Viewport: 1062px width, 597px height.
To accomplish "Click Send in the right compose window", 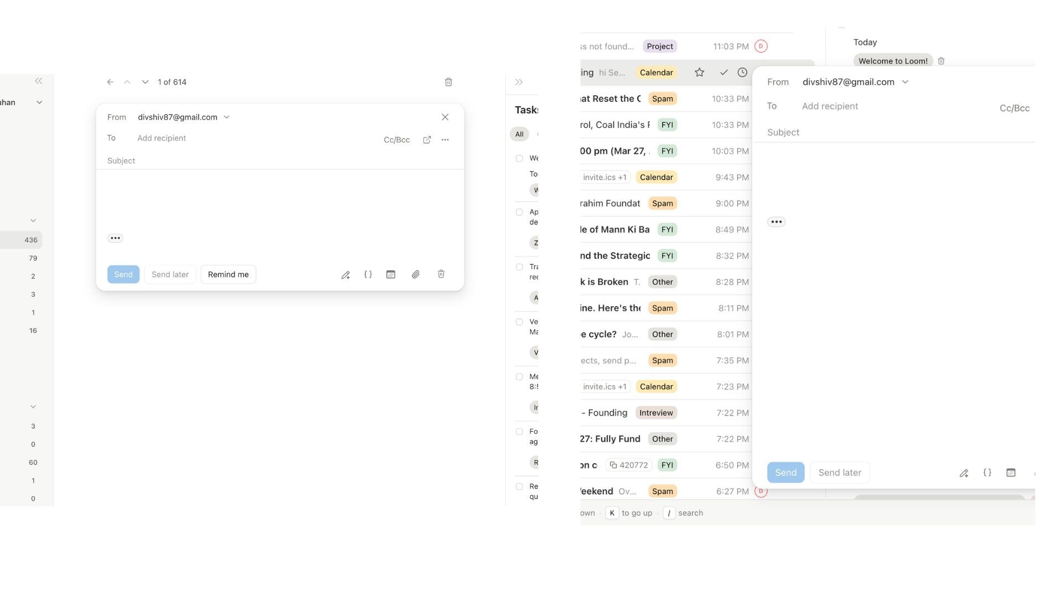I will 786,473.
